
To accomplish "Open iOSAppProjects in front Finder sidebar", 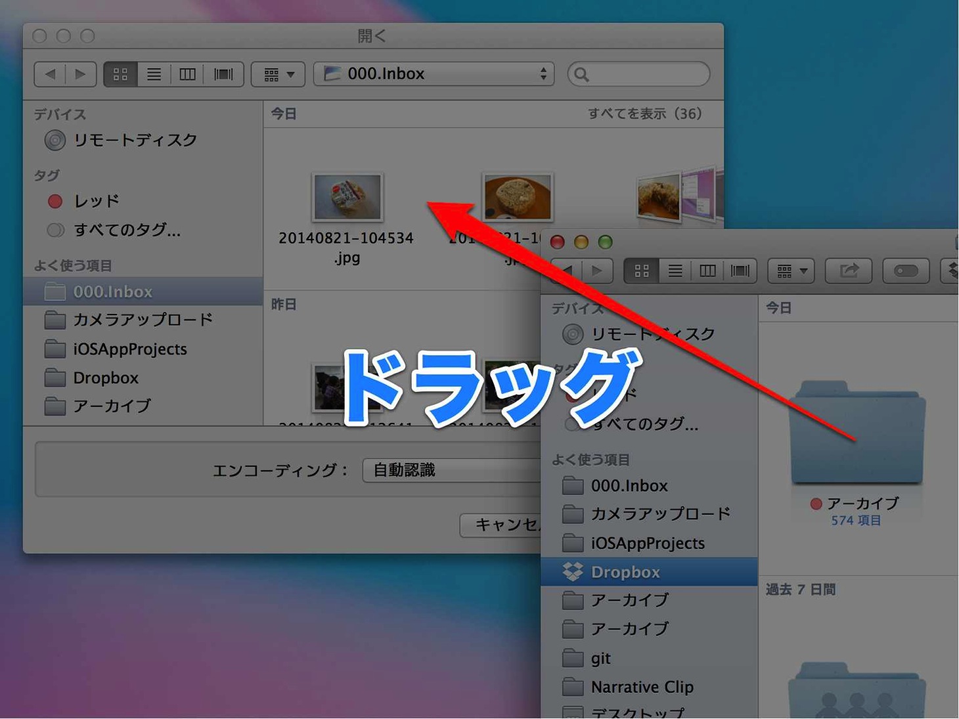I will click(x=650, y=543).
